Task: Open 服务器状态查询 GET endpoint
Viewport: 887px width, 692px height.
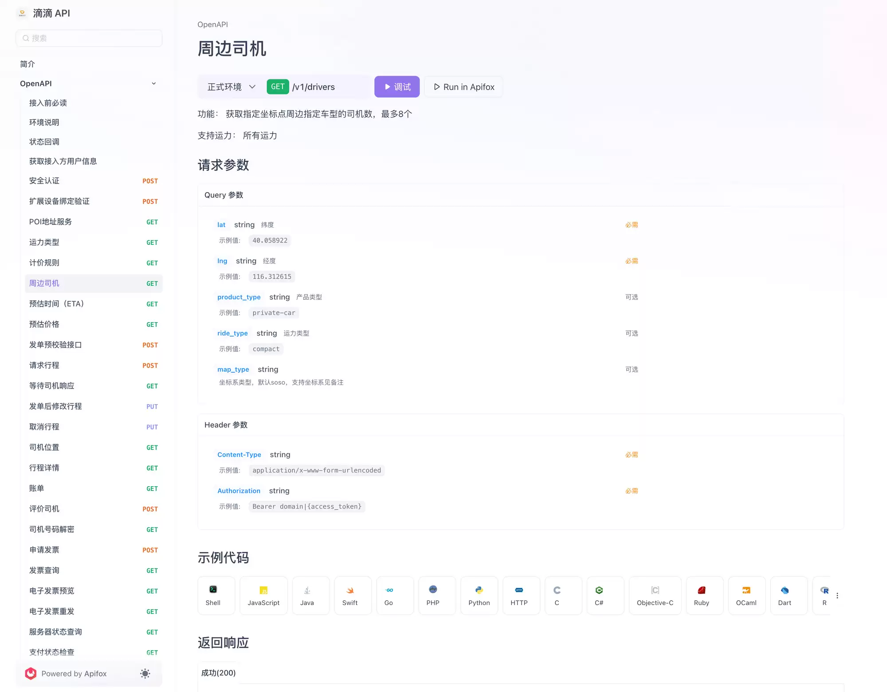Action: [x=94, y=632]
